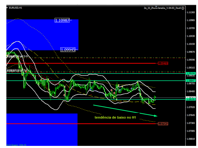
Task: Click the 1.11265 value on price scale
Action: (x=191, y=13)
